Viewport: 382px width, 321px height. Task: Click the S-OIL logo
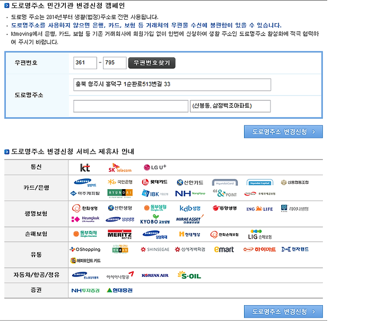click(189, 275)
